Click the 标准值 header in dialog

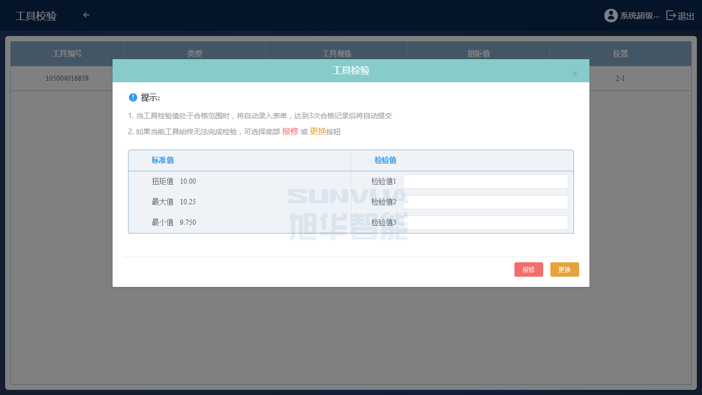click(162, 160)
